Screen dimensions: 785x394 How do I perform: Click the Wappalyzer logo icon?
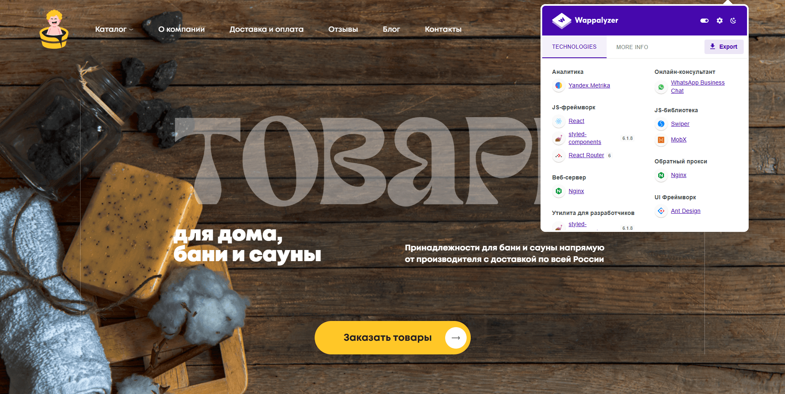point(561,20)
